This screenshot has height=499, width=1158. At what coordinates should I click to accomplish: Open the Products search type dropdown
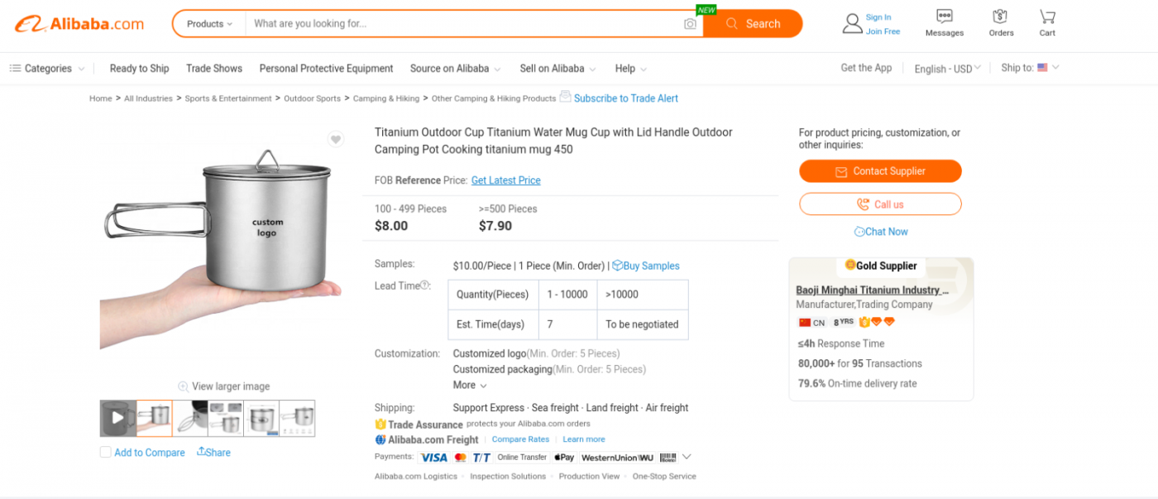pos(209,24)
